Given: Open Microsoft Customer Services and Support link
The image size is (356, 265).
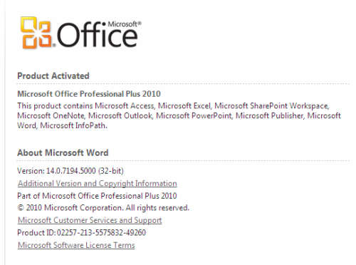Looking at the screenshot, I should pyautogui.click(x=90, y=220).
